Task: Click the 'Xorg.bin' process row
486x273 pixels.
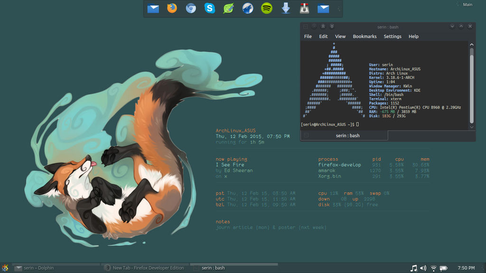Action: 374,176
